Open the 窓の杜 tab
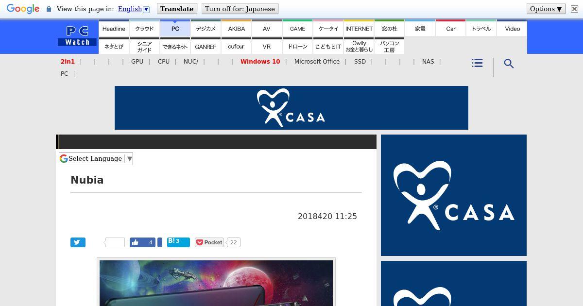Screen dimensions: 583x306 coord(390,29)
